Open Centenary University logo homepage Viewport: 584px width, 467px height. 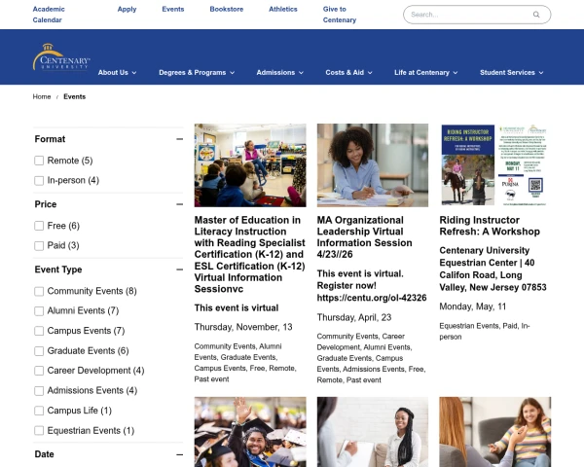click(61, 57)
